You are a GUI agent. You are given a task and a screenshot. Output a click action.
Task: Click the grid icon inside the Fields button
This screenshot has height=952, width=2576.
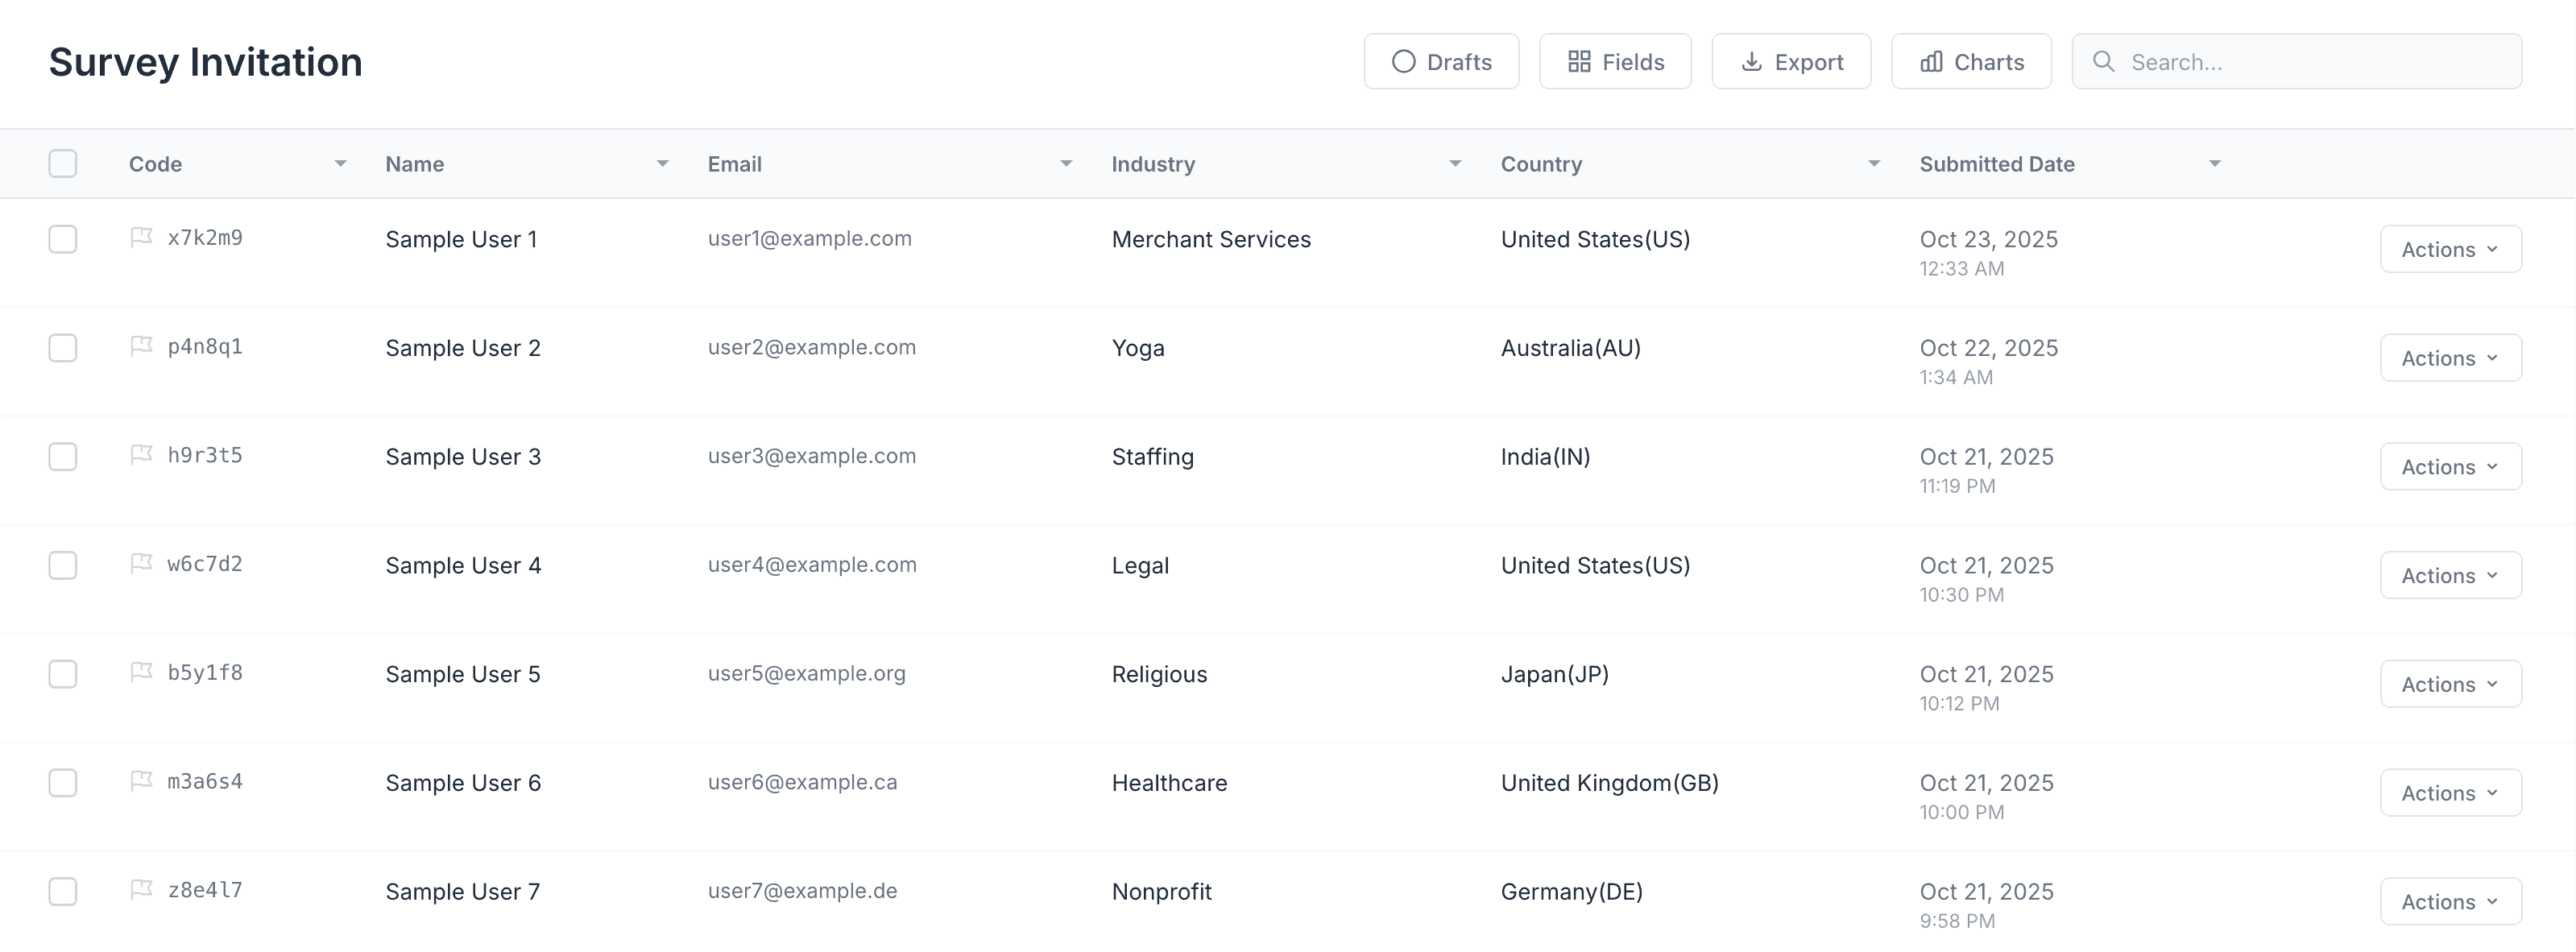click(x=1580, y=61)
